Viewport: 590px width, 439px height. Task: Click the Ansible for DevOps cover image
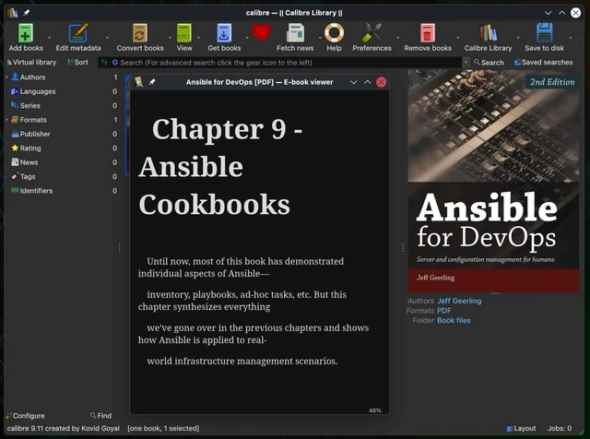[493, 181]
